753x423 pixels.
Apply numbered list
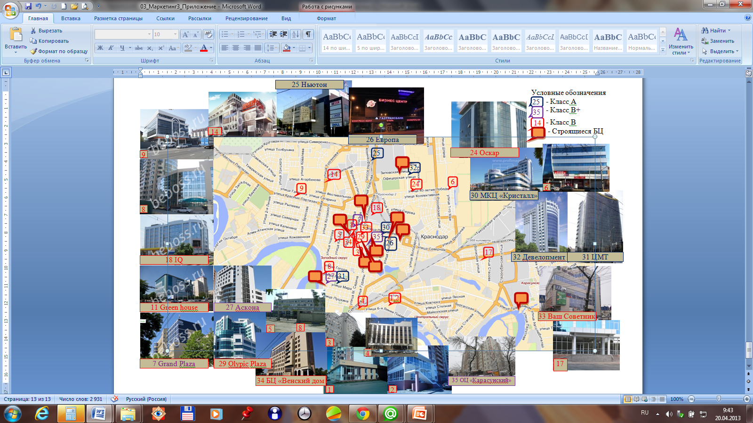[x=241, y=34]
